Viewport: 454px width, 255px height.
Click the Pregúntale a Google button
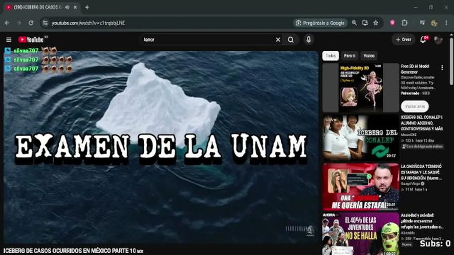[320, 23]
